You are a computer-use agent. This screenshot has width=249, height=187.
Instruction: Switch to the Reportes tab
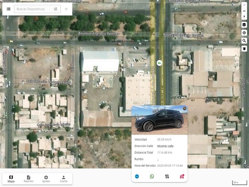click(x=29, y=179)
